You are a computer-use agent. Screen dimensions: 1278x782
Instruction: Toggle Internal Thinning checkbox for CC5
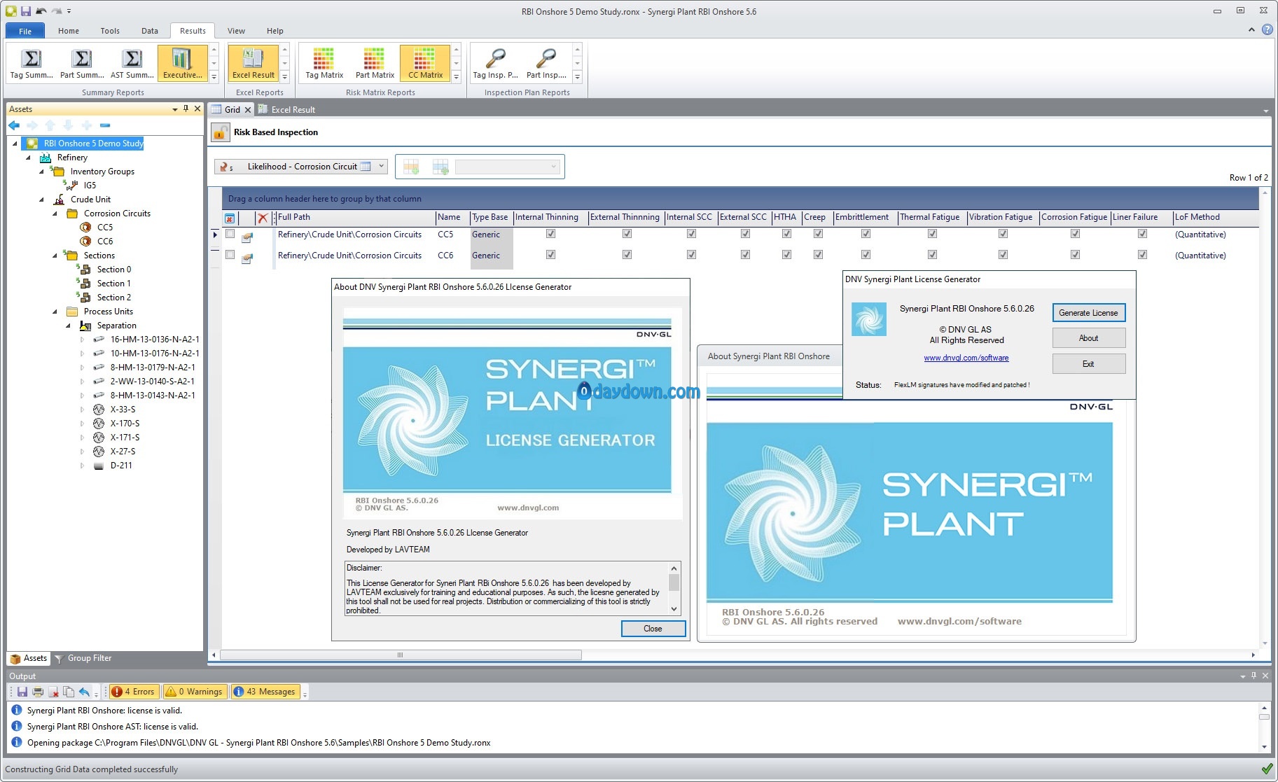click(550, 234)
